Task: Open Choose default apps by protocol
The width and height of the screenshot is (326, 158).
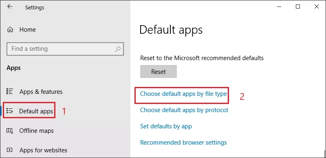Action: point(184,110)
